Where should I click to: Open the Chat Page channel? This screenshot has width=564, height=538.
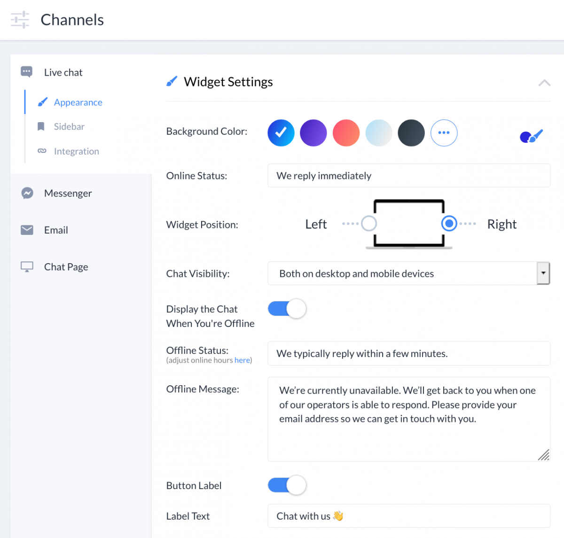[x=66, y=267]
